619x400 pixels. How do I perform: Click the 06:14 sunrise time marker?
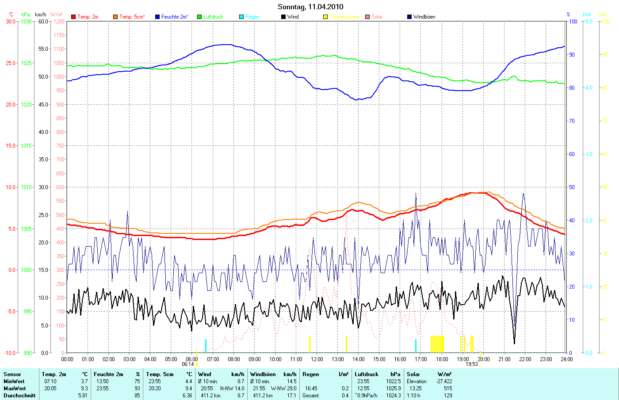(x=188, y=364)
